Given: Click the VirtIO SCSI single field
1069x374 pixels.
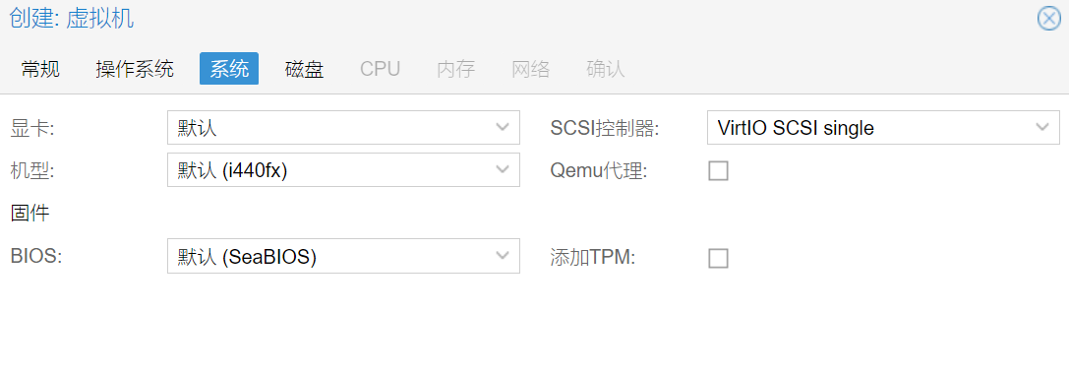Looking at the screenshot, I should 883,128.
